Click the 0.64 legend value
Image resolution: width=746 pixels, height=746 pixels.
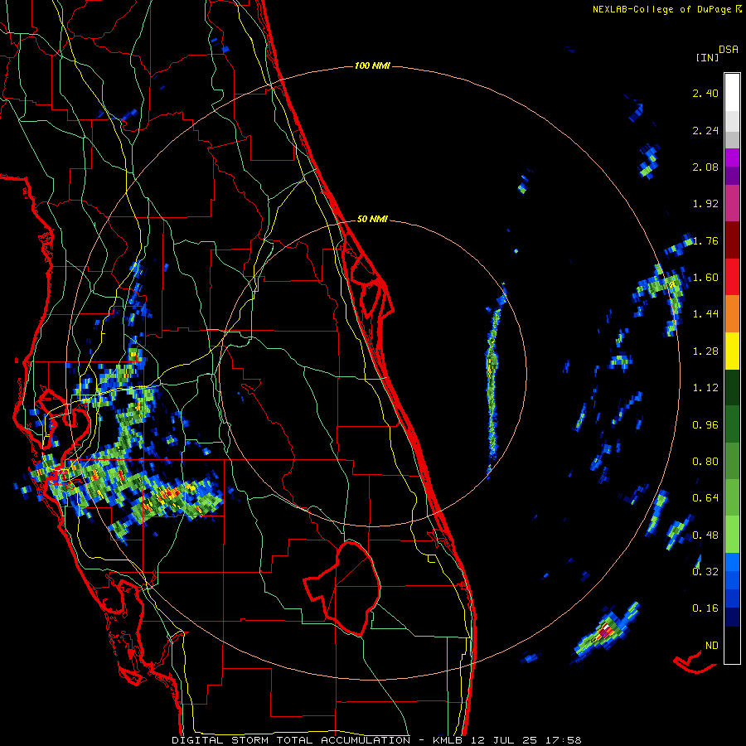tap(705, 498)
